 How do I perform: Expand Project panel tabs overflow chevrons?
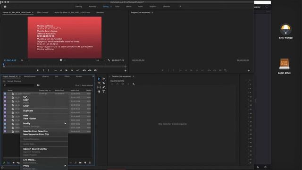coord(93,76)
